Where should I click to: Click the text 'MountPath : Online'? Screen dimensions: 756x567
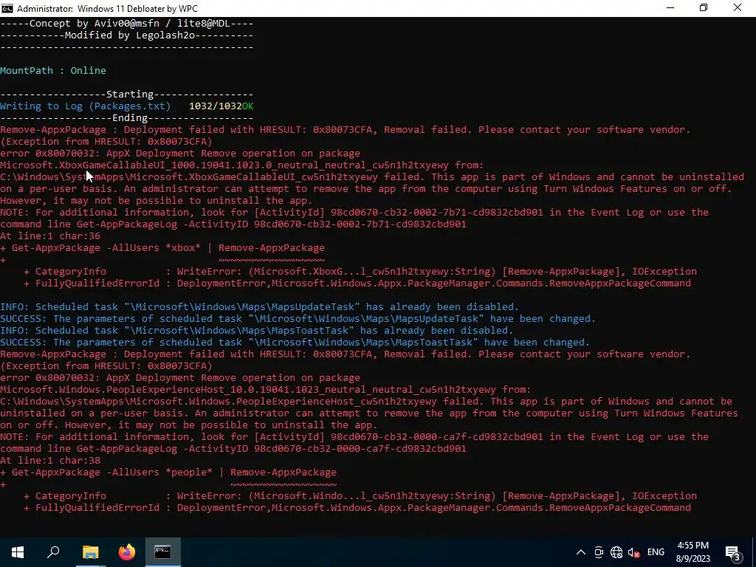coord(53,70)
